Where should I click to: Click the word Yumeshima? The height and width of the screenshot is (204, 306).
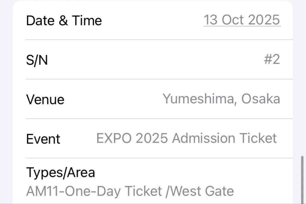[x=198, y=99]
